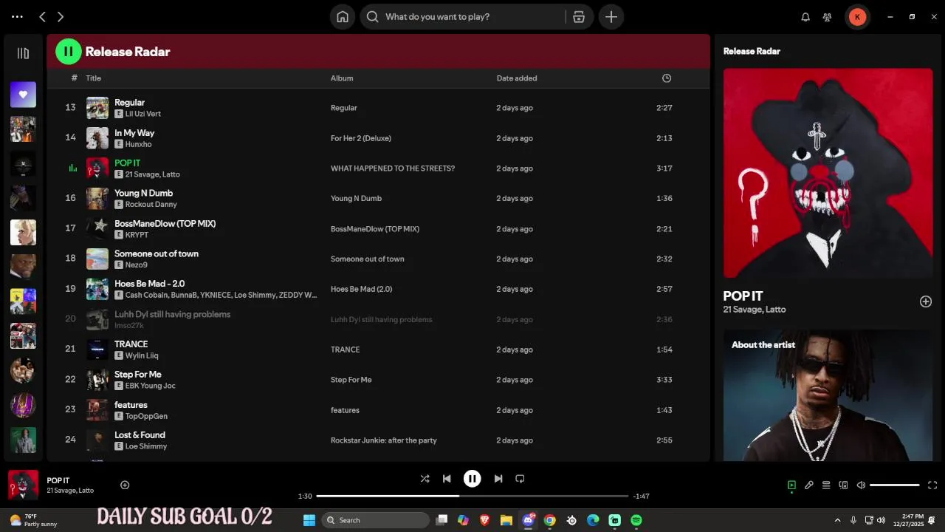Screen dimensions: 945x532
Task: Open Connect to a device
Action: [843, 485]
